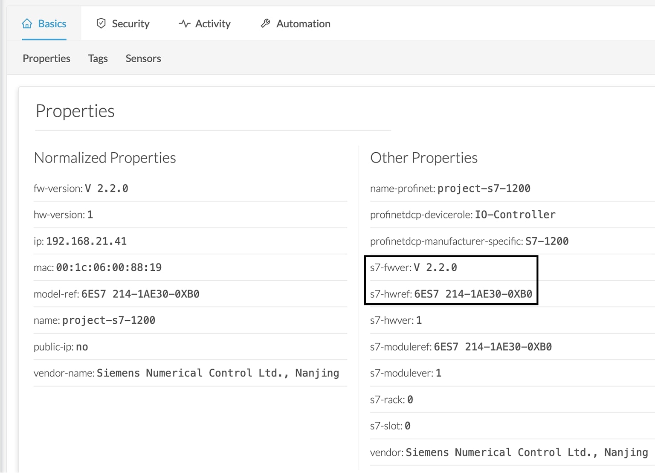Screen dimensions: 655x473
Task: Click the profinetdcp-devicerole value IO-Controller
Action: [515, 215]
